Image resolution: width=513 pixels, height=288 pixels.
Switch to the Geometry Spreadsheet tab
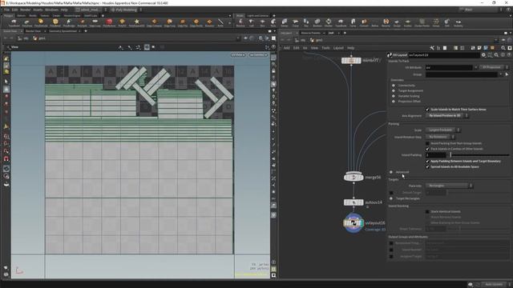click(63, 31)
